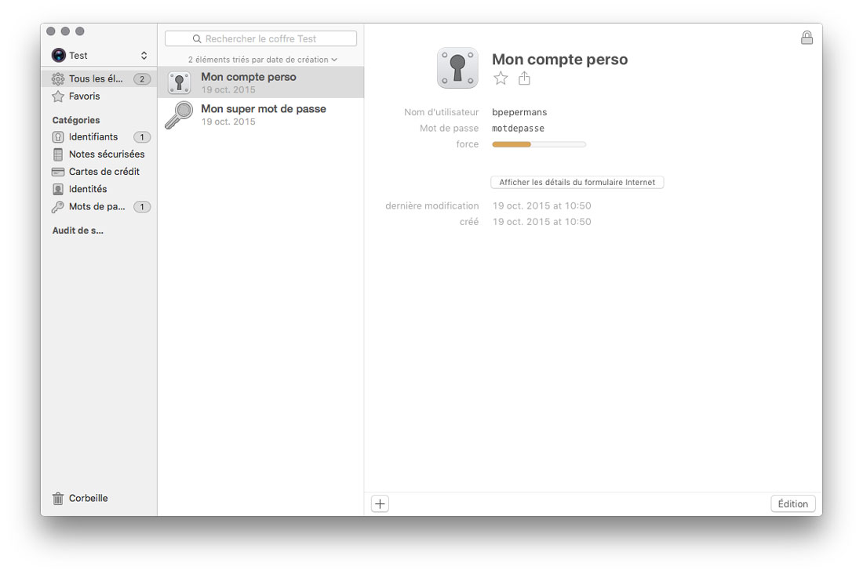Click the Tous les éléments gear icon
Viewport: 863px width, 574px height.
58,78
